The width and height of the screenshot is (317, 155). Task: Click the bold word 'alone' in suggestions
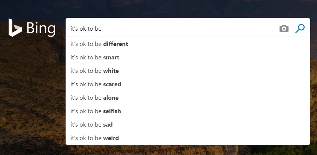click(x=111, y=98)
